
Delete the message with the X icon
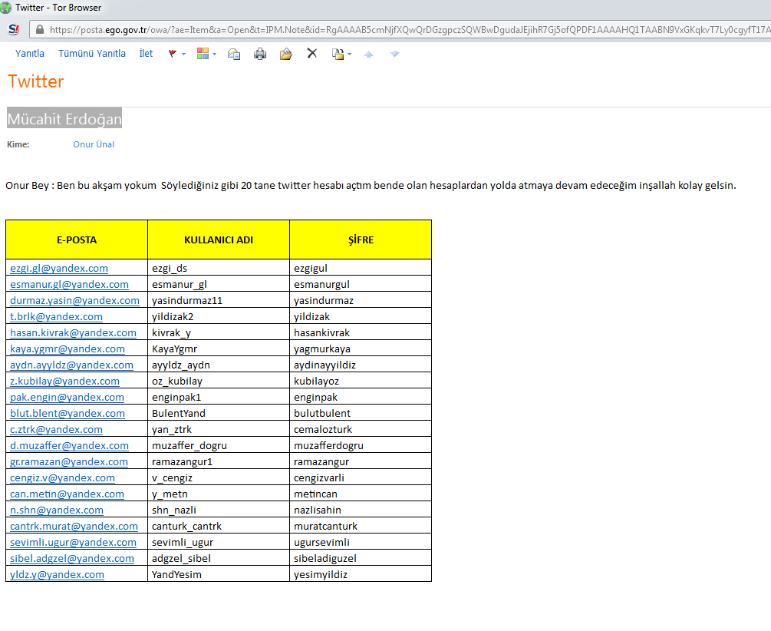311,54
